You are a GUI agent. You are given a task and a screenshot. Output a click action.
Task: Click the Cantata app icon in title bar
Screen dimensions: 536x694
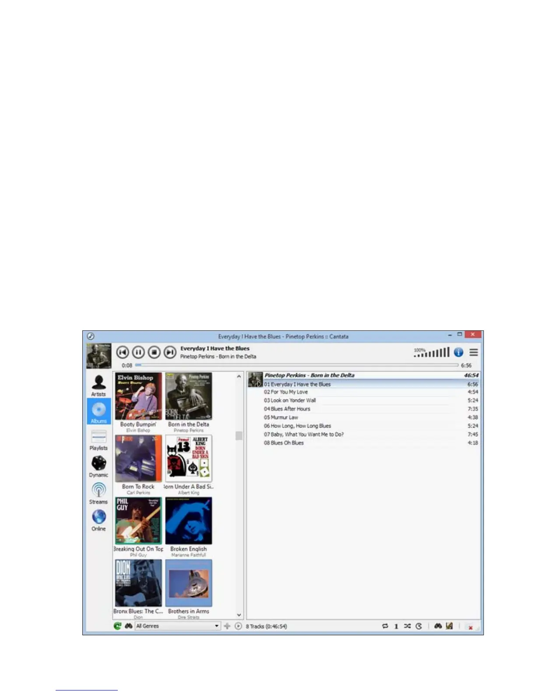click(x=90, y=336)
